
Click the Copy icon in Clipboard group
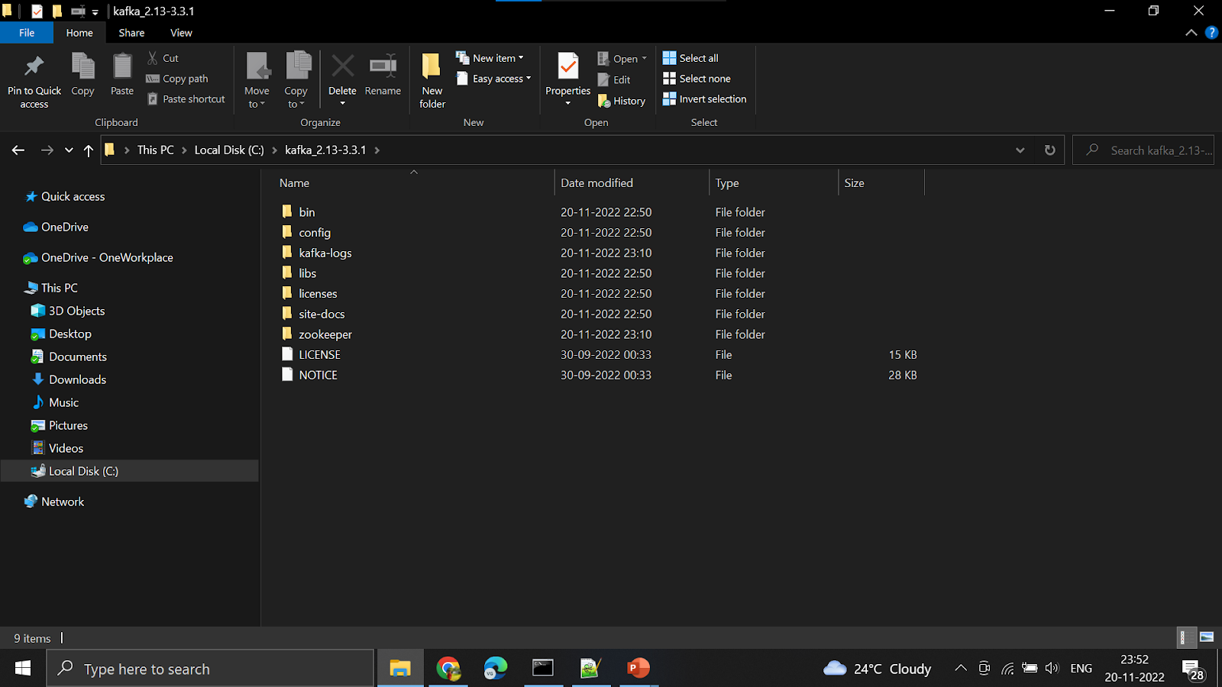tap(82, 75)
